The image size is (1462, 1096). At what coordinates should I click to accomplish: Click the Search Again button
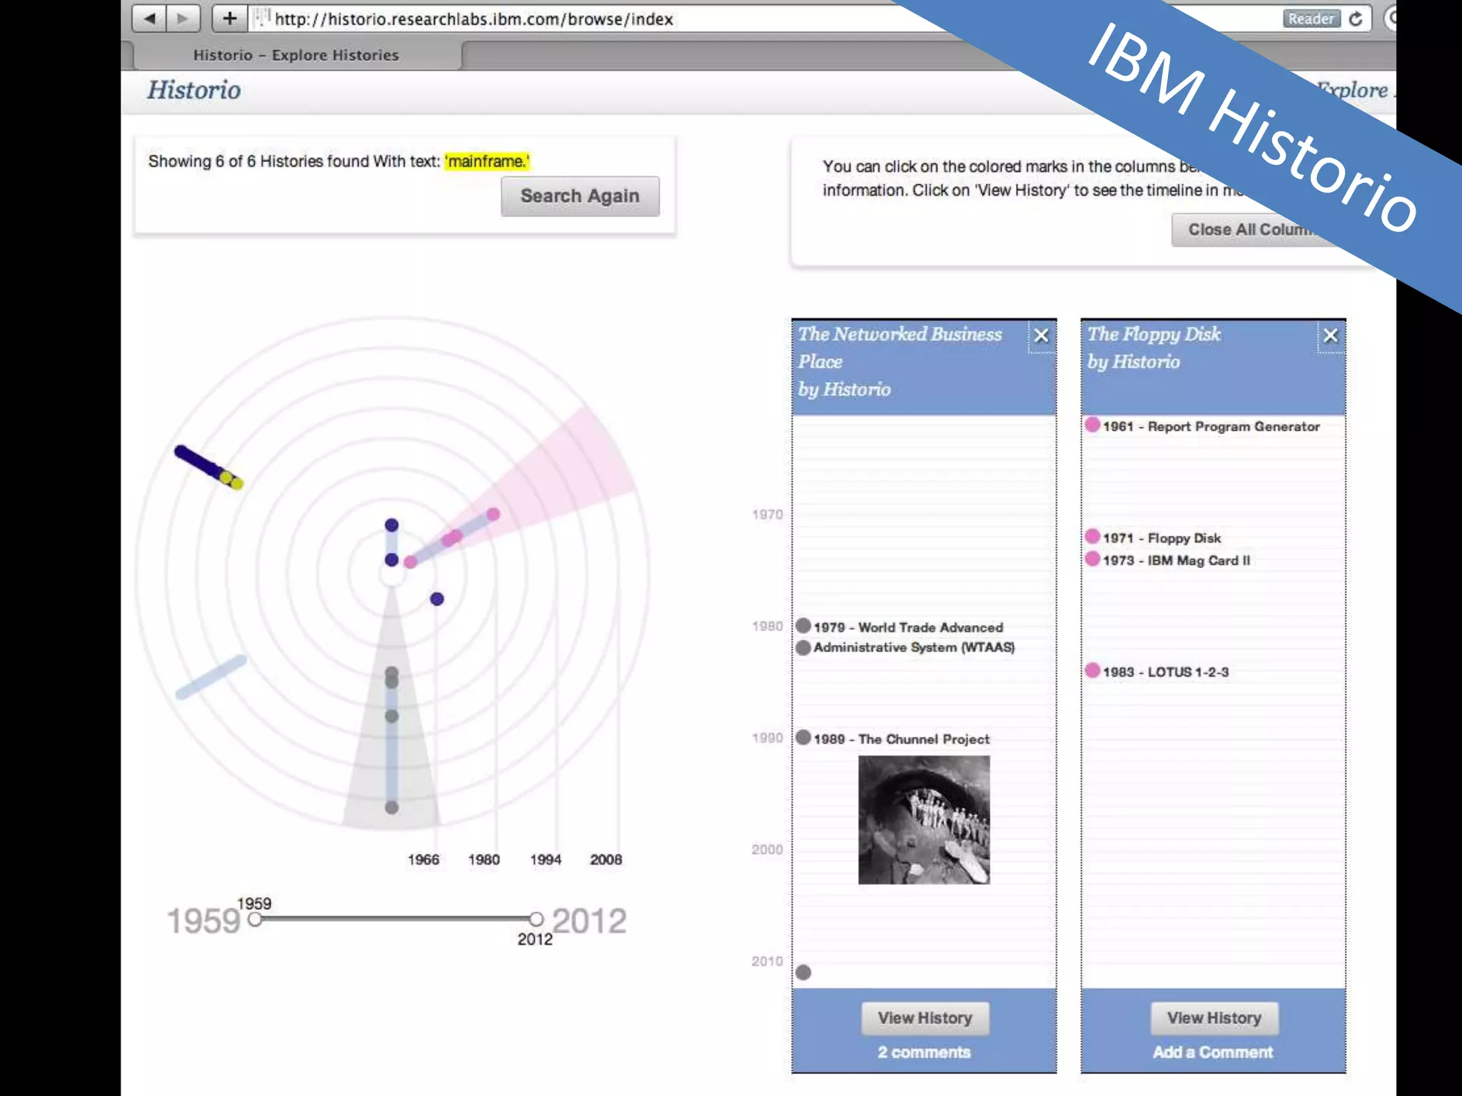coord(580,196)
